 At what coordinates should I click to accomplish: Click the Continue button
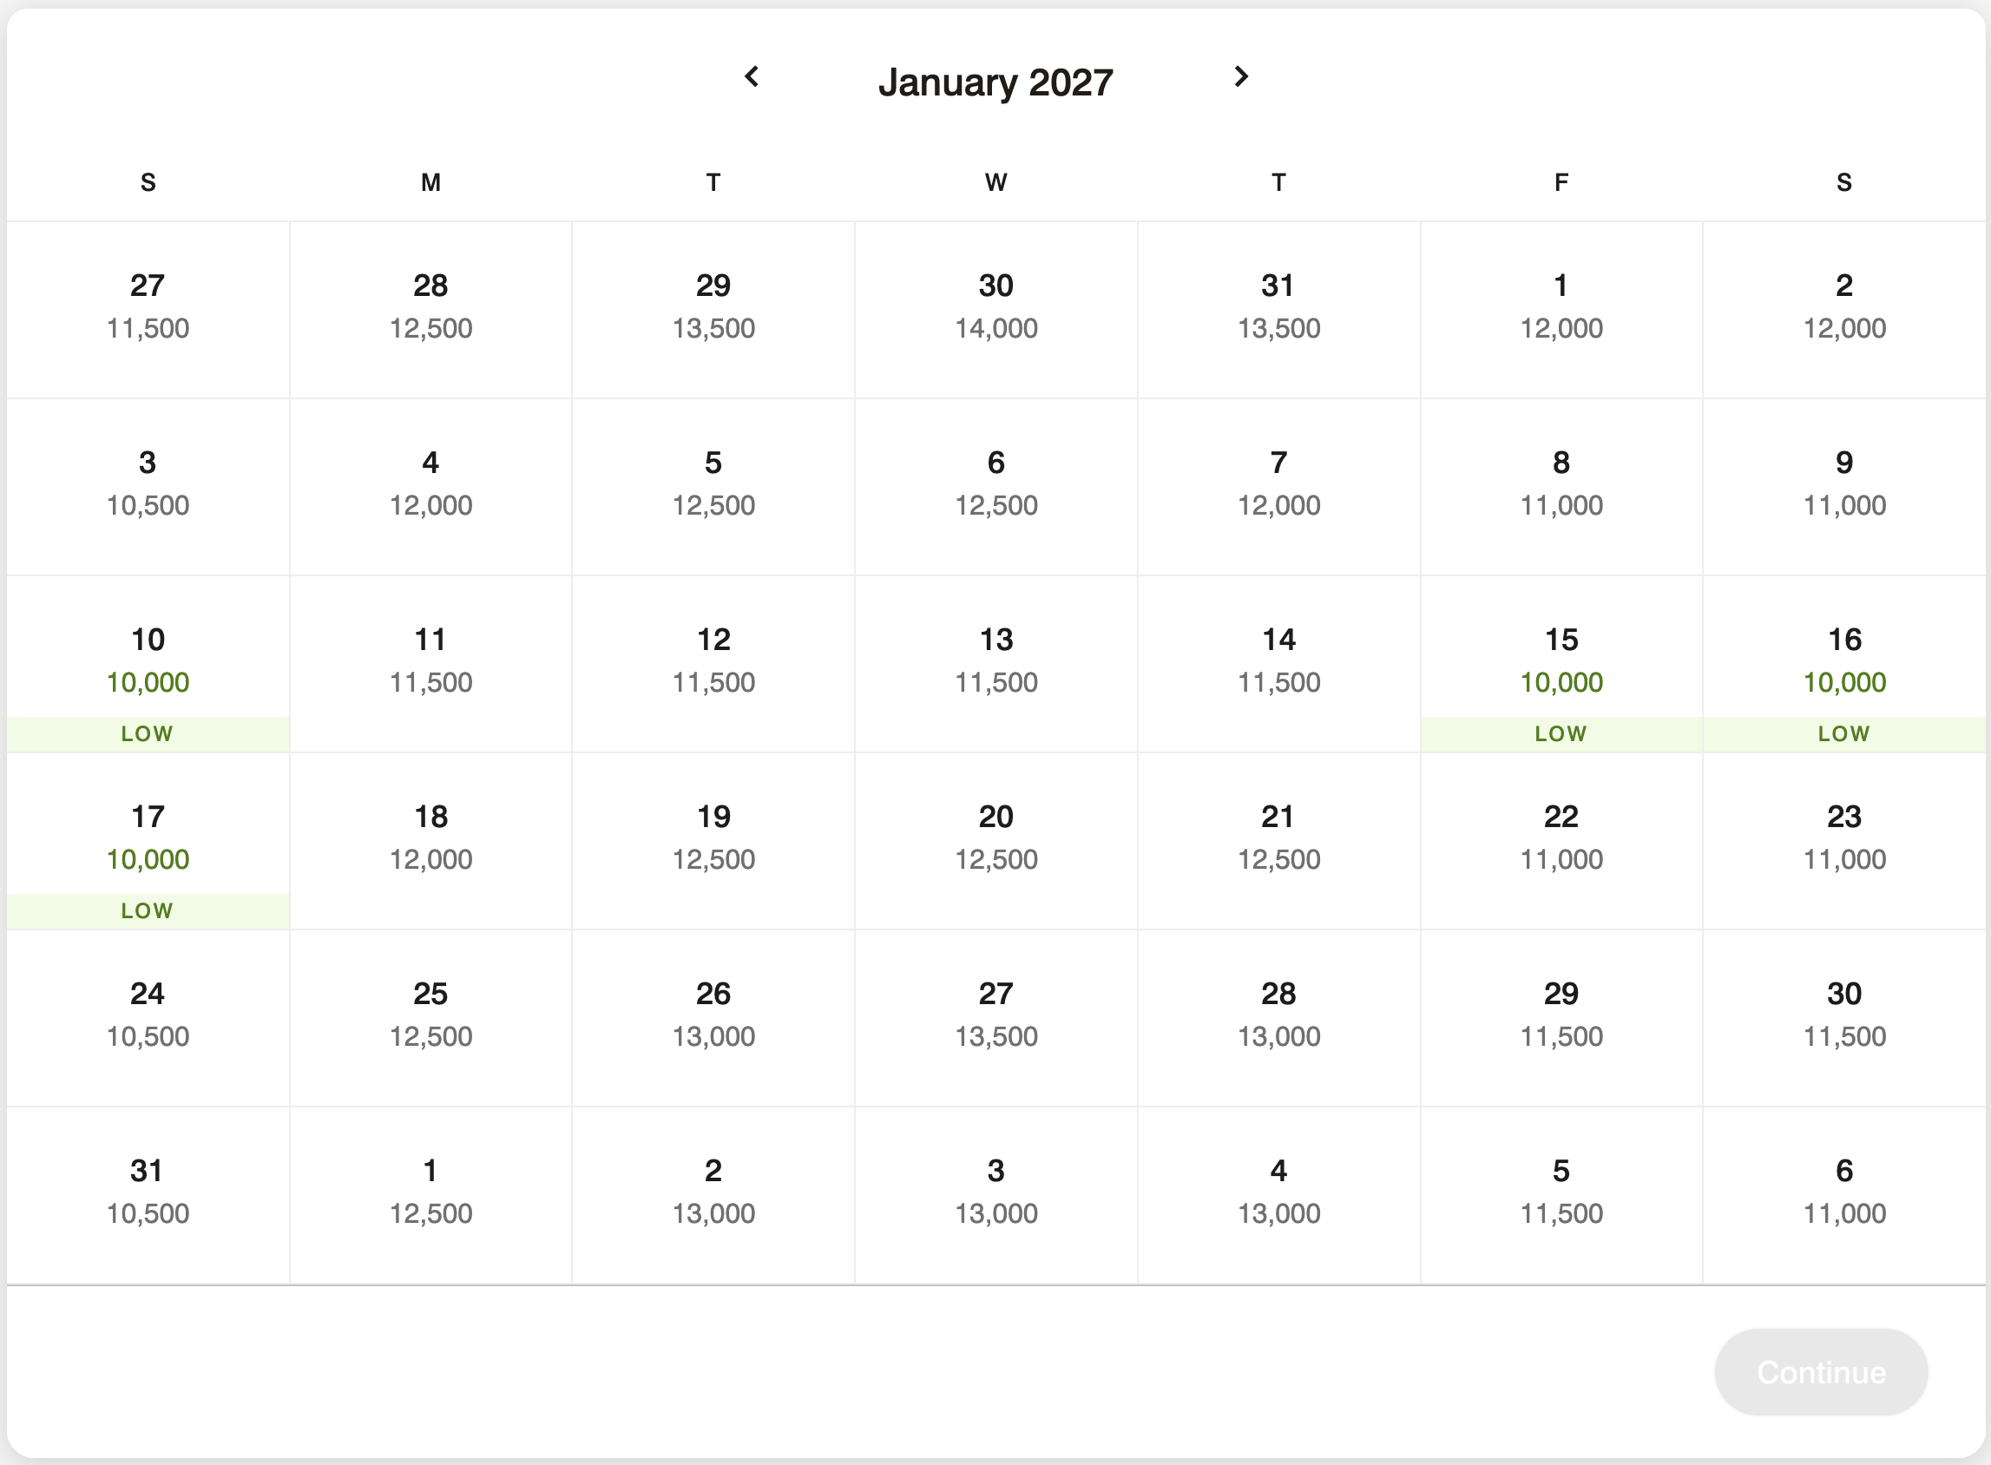point(1820,1372)
